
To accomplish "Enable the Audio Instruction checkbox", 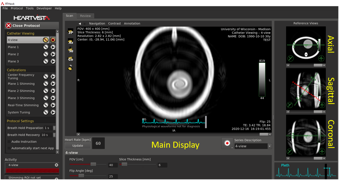I will (x=9, y=142).
